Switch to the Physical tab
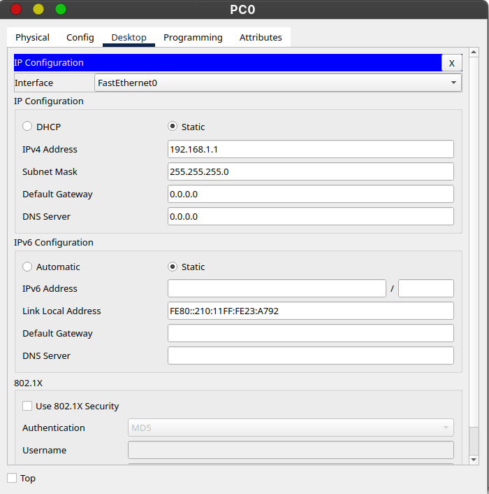Image resolution: width=489 pixels, height=494 pixels. coord(32,38)
